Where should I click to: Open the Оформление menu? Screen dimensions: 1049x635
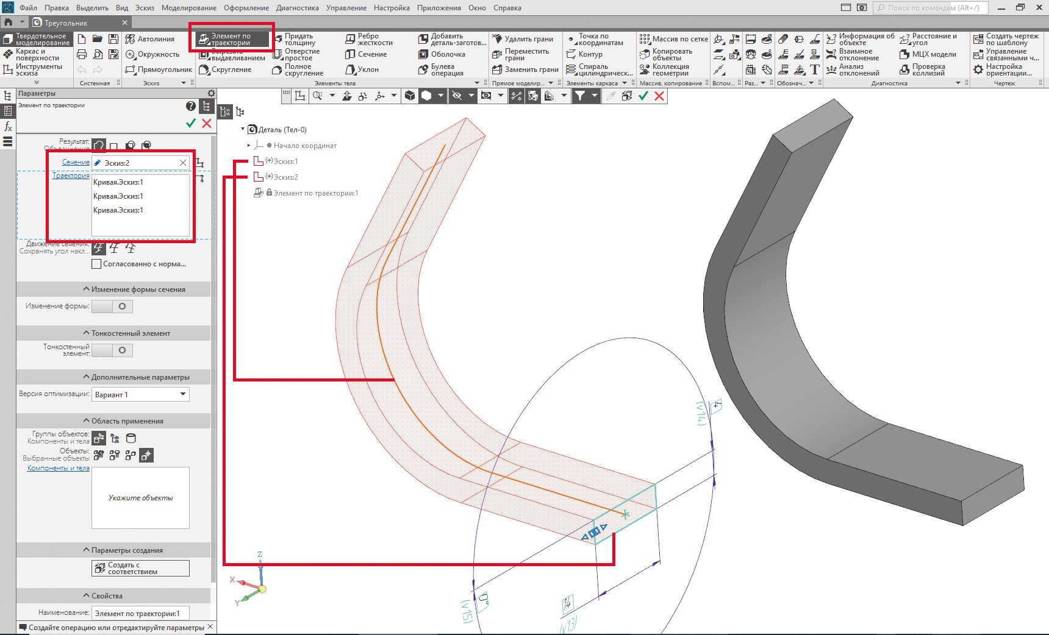tap(246, 8)
